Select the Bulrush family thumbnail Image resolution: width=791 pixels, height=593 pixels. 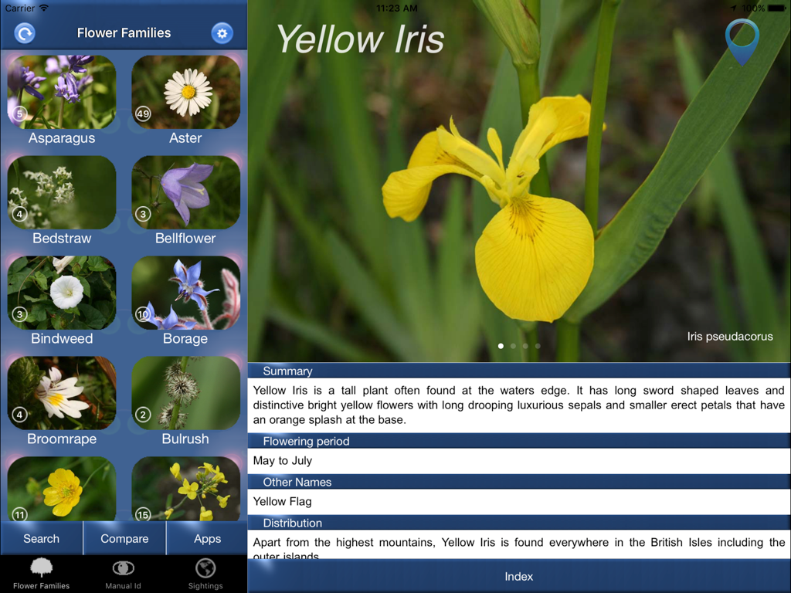tap(185, 393)
